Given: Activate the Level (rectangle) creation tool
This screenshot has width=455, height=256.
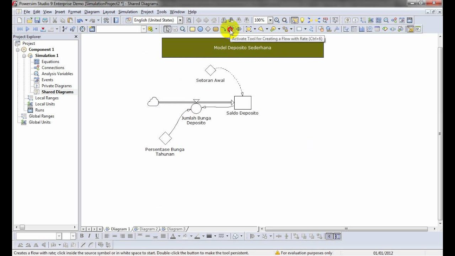Looking at the screenshot, I should point(192,29).
